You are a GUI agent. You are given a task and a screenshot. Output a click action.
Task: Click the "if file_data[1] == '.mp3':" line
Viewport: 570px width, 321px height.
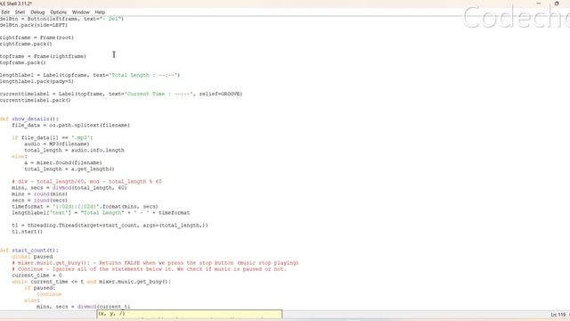(53, 137)
